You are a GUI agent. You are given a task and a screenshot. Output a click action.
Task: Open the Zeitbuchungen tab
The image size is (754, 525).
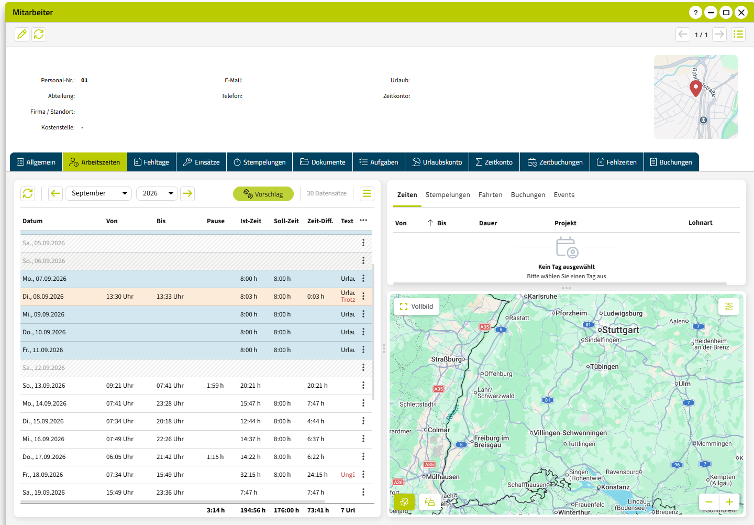(x=555, y=162)
